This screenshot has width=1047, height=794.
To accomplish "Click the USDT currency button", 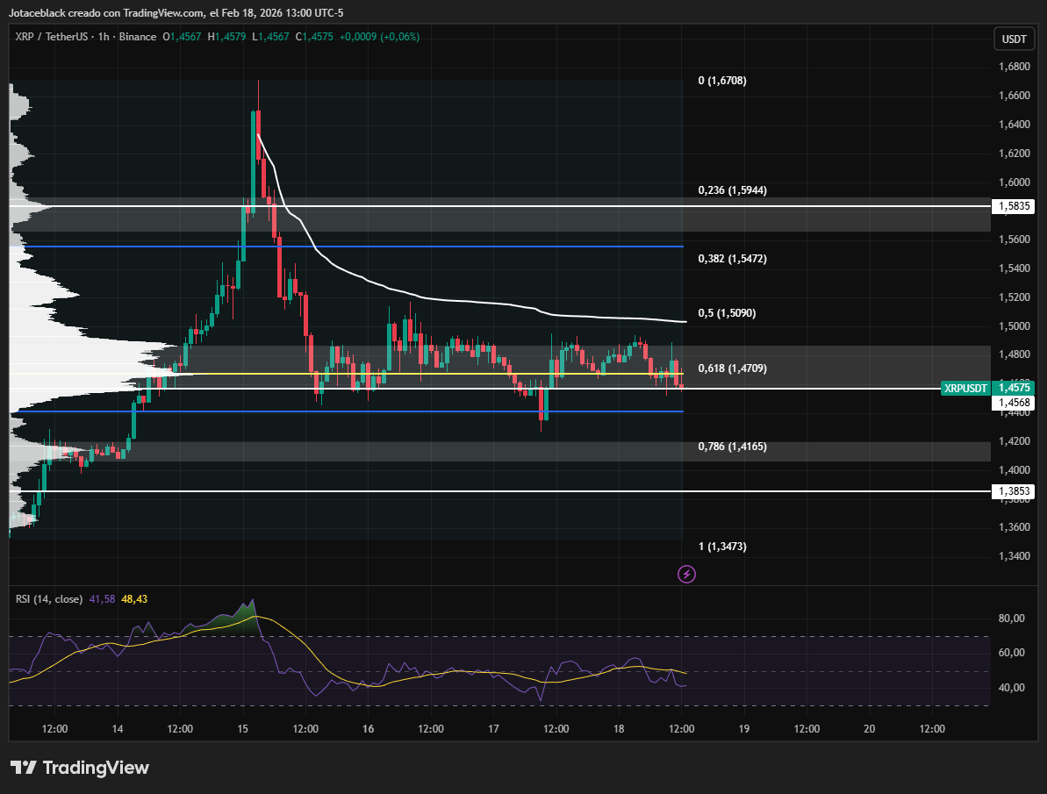I will pyautogui.click(x=1014, y=39).
